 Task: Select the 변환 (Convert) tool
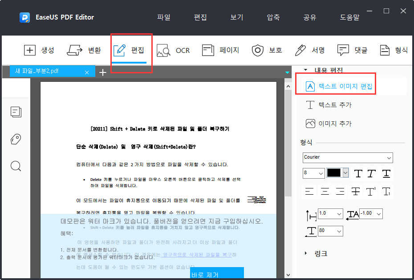point(84,50)
